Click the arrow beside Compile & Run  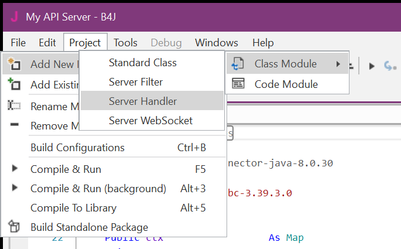15,169
